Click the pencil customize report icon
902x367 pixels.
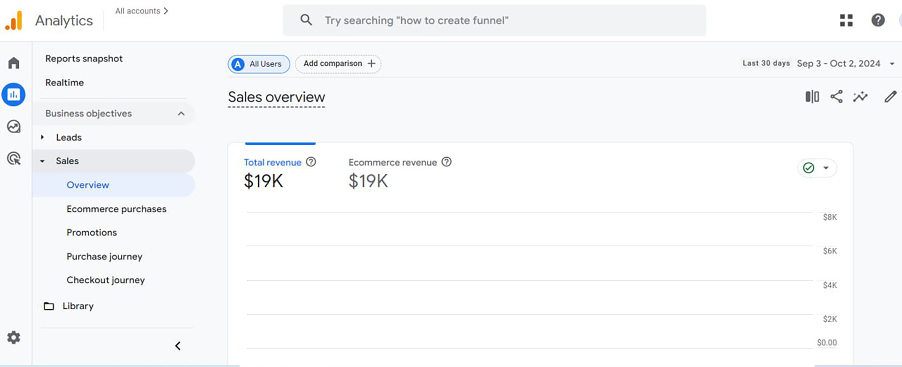pyautogui.click(x=890, y=97)
